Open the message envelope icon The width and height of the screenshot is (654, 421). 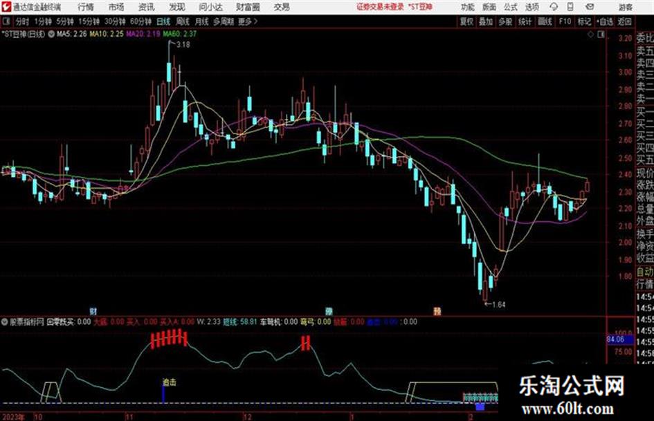[x=590, y=7]
